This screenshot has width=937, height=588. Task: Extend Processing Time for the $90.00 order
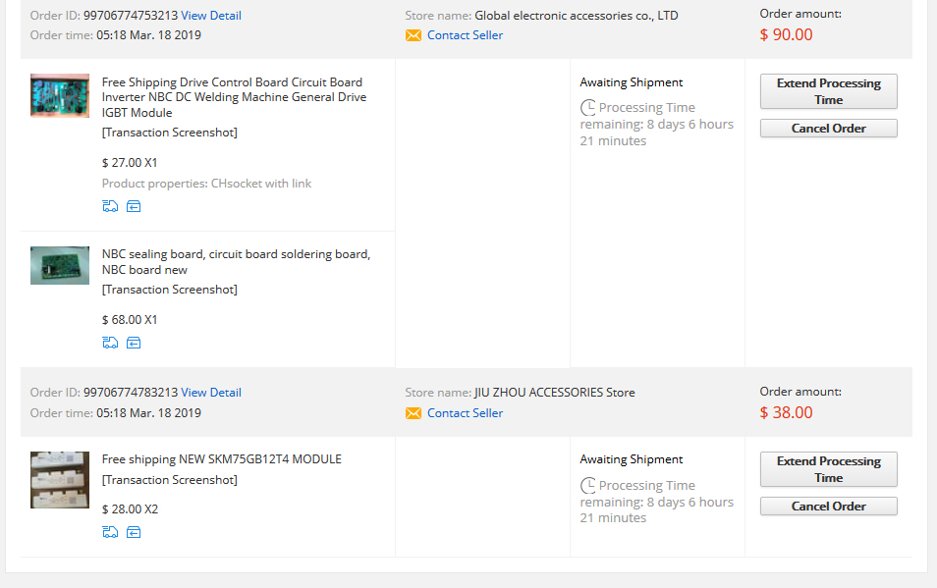pyautogui.click(x=828, y=91)
